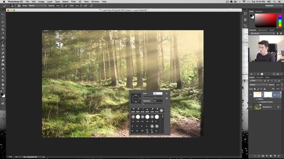Enable airbrush-style build-up in options bar
284x159 pixels.
coord(86,6)
